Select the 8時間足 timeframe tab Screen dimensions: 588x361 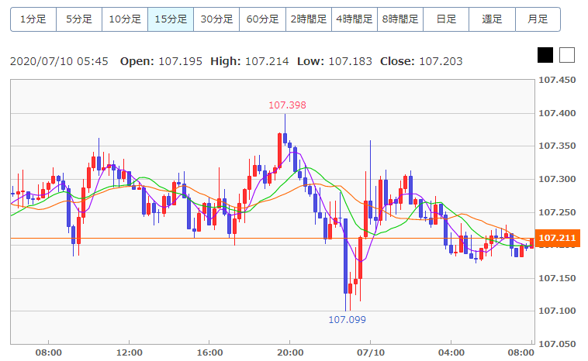tap(400, 19)
